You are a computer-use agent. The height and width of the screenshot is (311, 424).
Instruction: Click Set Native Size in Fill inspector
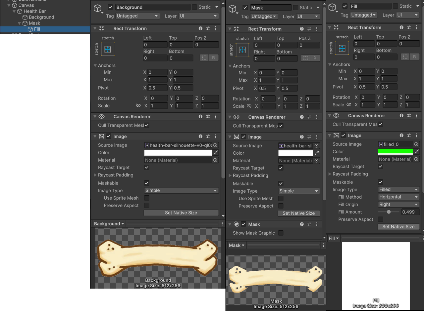398,227
